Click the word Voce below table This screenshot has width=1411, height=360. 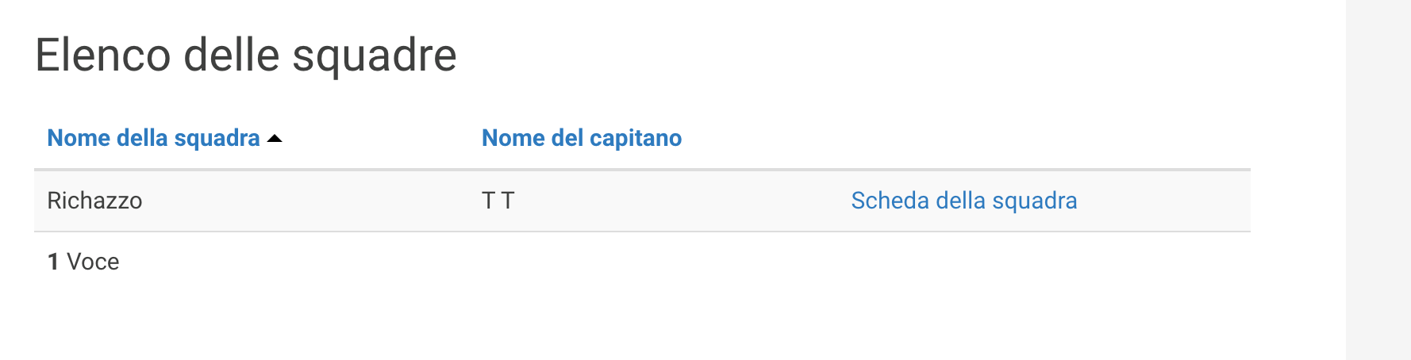tap(93, 262)
